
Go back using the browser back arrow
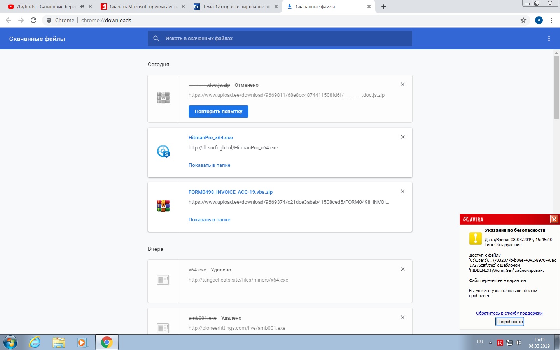point(9,20)
